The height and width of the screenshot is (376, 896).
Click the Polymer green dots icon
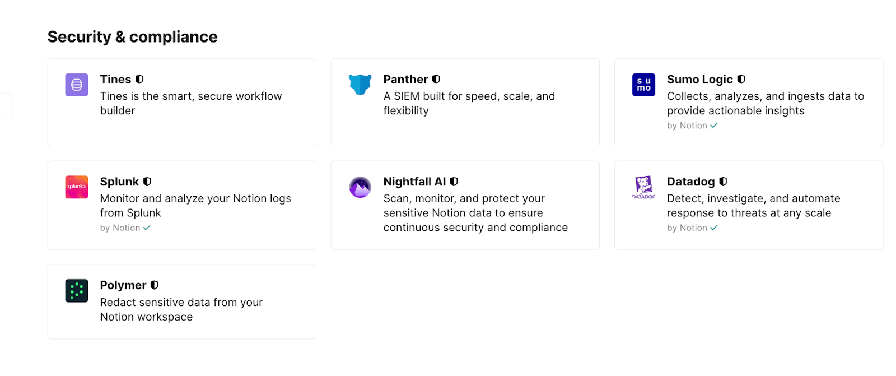coord(77,290)
